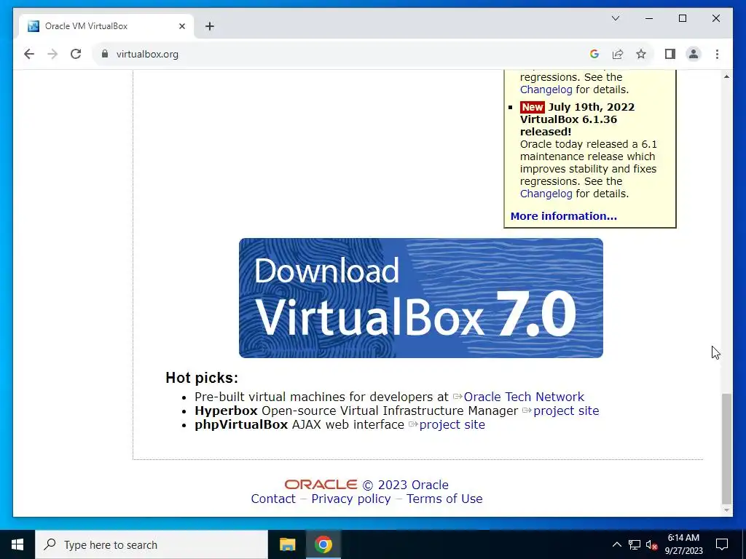The width and height of the screenshot is (746, 559).
Task: Open Changelog link for 6.1.36 release
Action: 546,194
